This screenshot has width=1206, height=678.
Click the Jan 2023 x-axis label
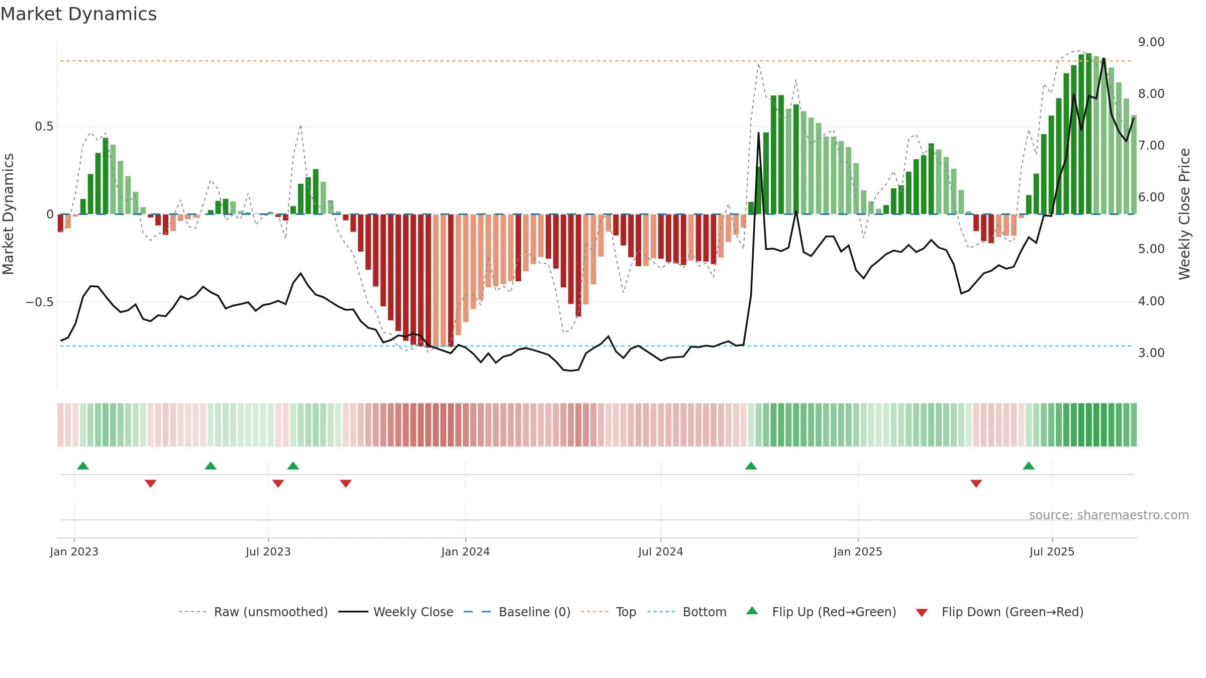click(x=74, y=551)
